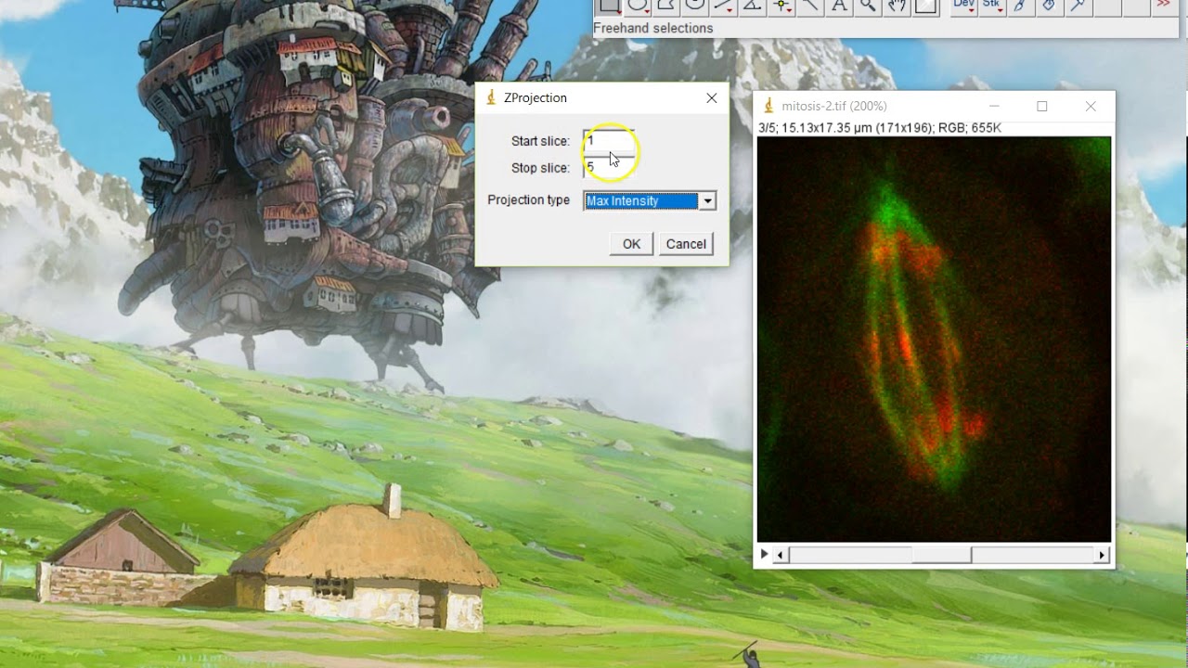Click OK in ZProjection dialog
The image size is (1188, 668).
tap(631, 244)
